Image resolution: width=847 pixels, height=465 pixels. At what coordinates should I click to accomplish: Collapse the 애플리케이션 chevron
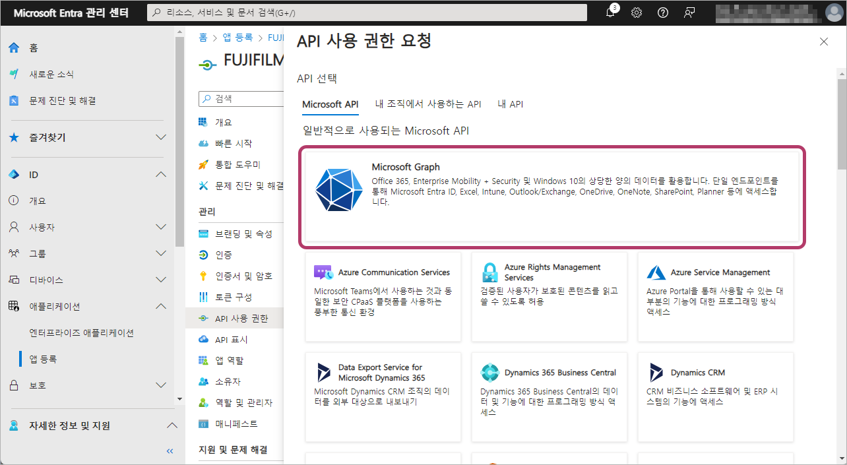point(160,306)
